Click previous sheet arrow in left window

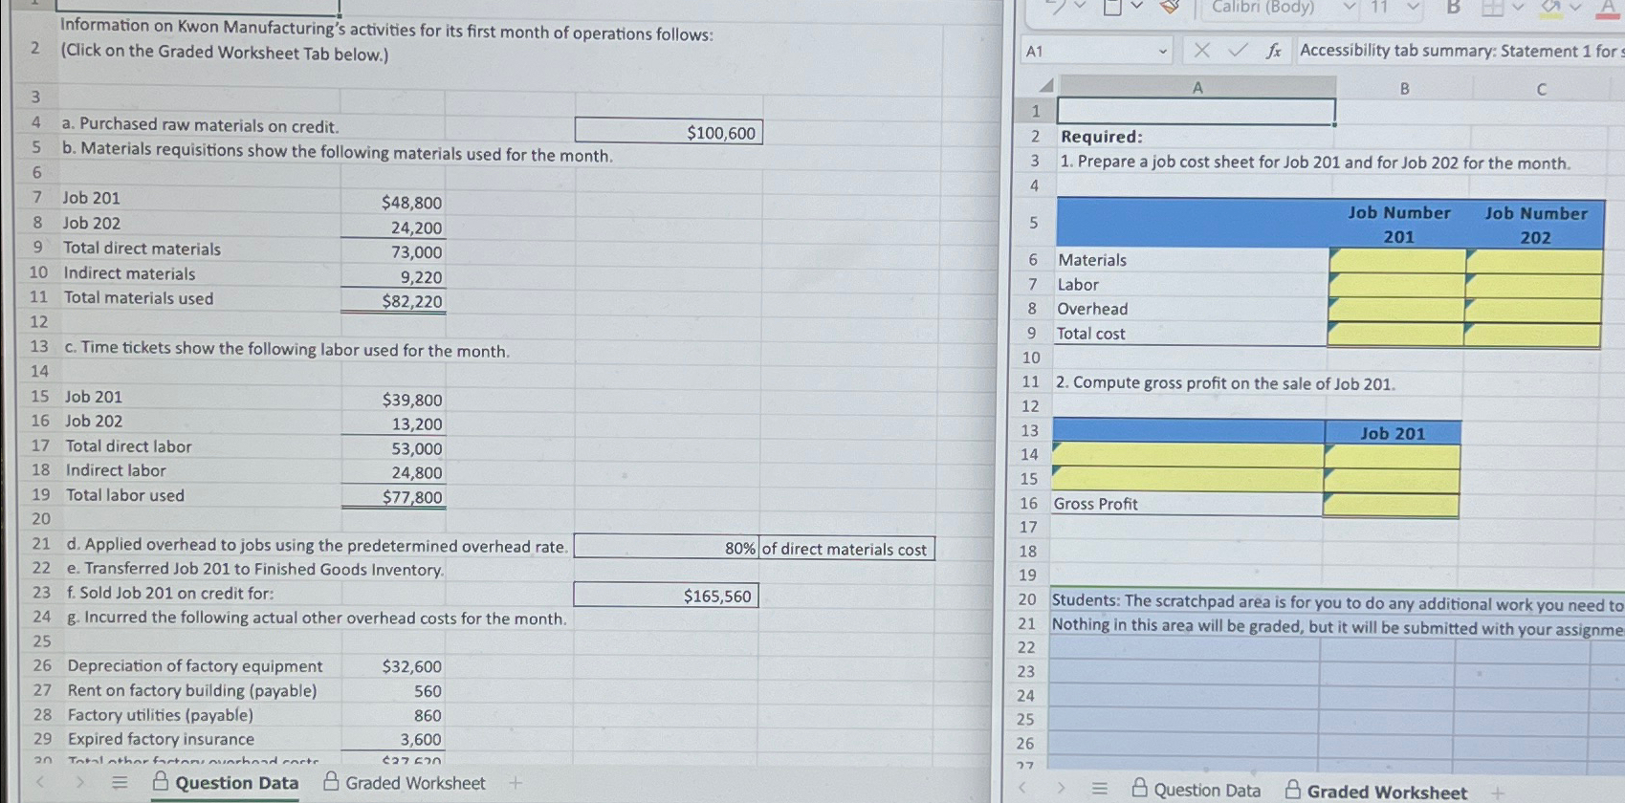coord(40,782)
